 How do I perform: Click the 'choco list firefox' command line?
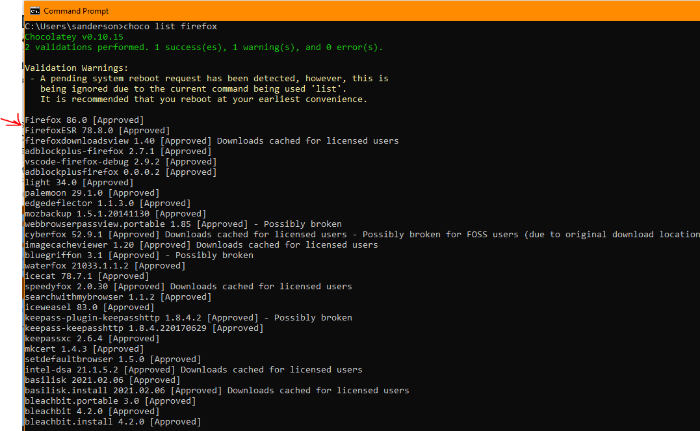[121, 27]
